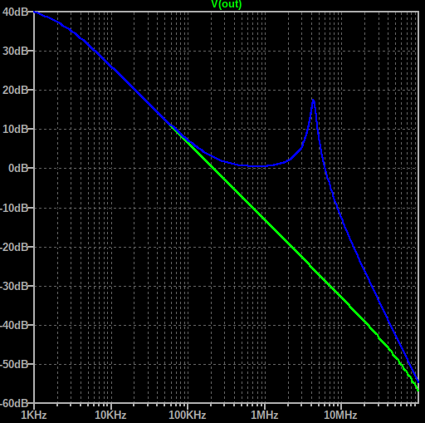Click the 100KHz frequency label

(x=188, y=415)
